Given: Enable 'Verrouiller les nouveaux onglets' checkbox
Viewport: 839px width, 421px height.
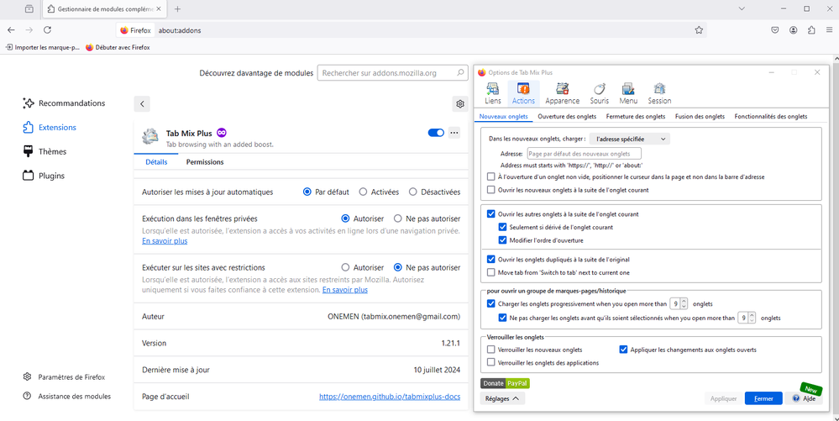Looking at the screenshot, I should tap(491, 350).
